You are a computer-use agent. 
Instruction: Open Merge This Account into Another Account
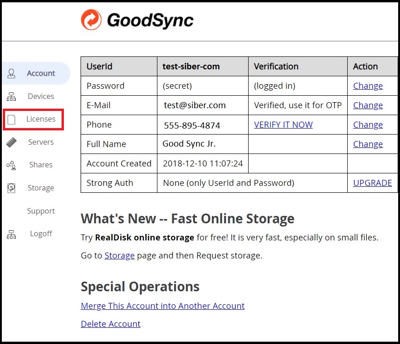click(x=162, y=306)
